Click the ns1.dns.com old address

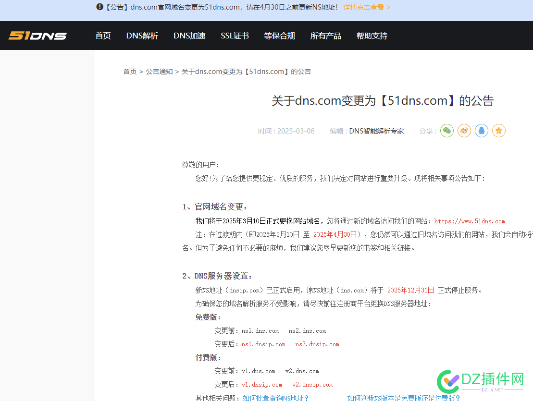pyautogui.click(x=260, y=331)
